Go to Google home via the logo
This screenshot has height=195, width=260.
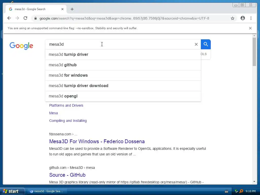click(21, 46)
